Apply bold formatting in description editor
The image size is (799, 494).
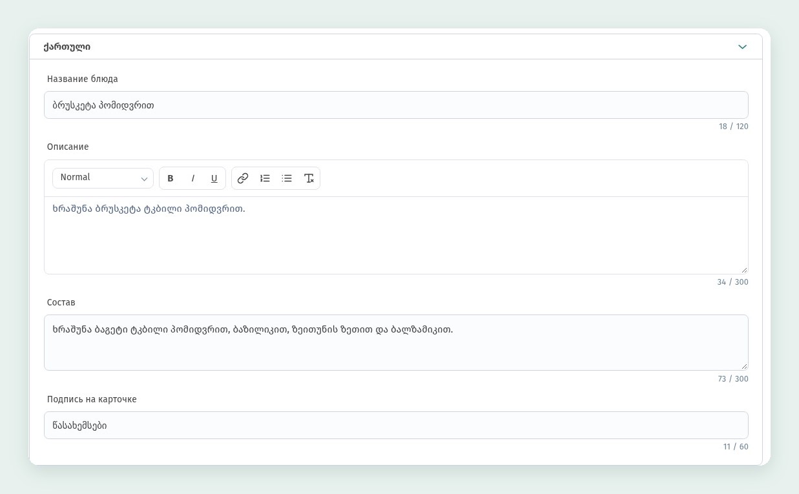pyautogui.click(x=171, y=178)
